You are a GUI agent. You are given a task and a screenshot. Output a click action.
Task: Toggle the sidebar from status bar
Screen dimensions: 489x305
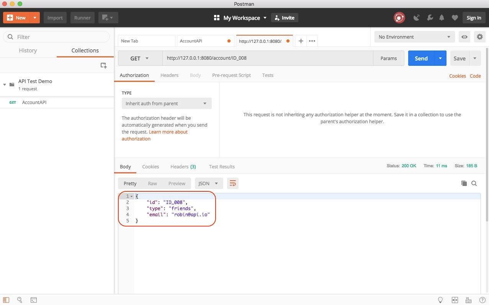tap(6, 300)
